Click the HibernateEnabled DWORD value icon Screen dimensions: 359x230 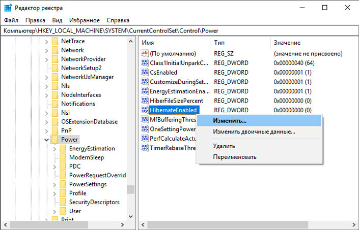(x=145, y=110)
